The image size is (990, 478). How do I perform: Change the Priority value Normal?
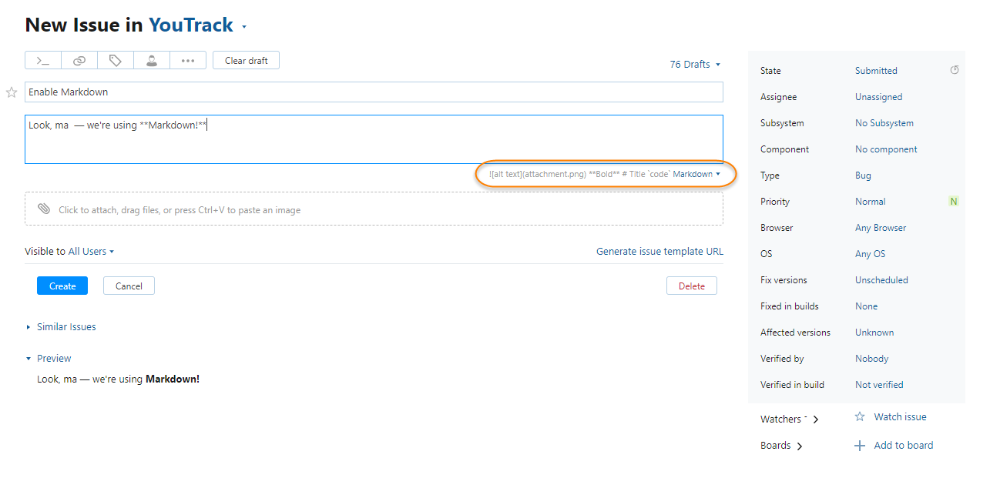(871, 202)
